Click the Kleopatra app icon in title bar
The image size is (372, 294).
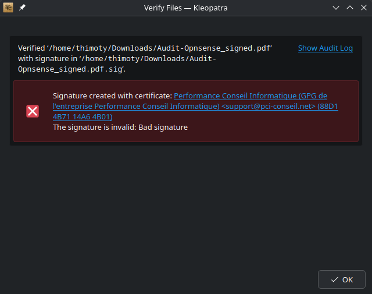click(9, 8)
